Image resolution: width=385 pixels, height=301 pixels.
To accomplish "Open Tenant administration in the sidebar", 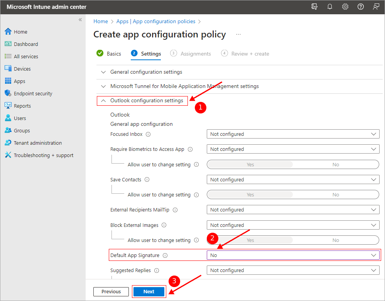I will [x=33, y=143].
